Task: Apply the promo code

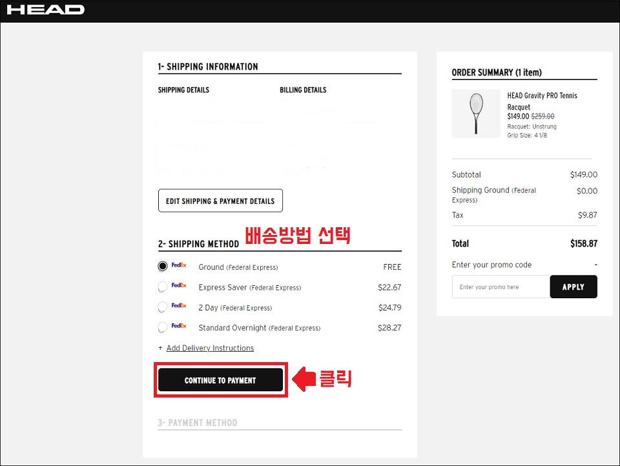Action: pyautogui.click(x=573, y=287)
